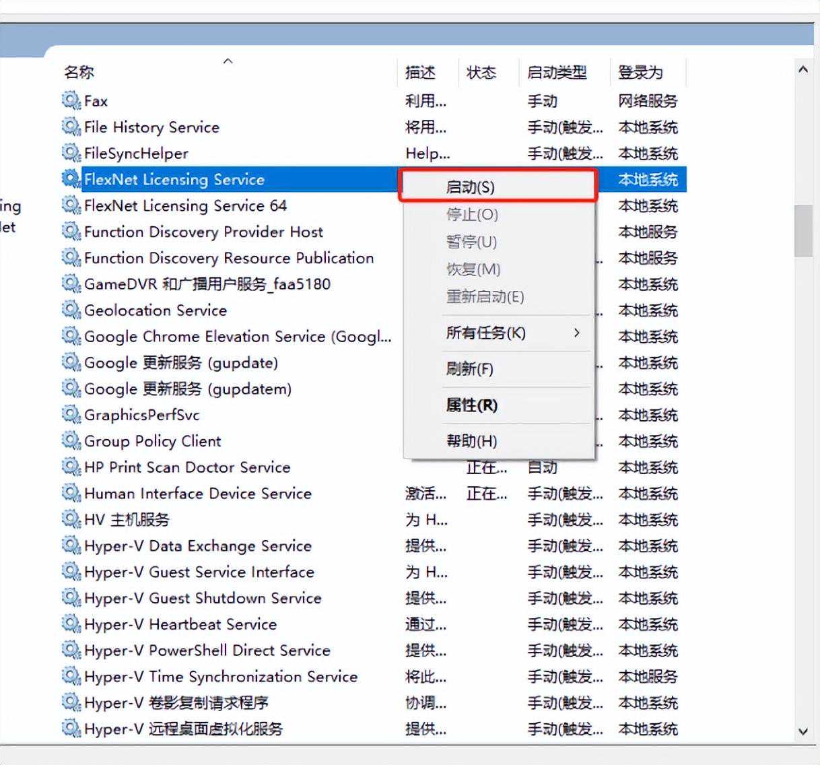Choose 启动(S) from the context menu
The height and width of the screenshot is (765, 820).
[471, 187]
